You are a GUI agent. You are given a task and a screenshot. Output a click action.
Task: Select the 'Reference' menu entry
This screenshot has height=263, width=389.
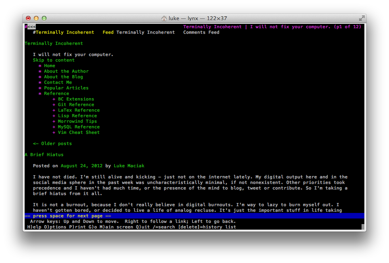coord(56,94)
